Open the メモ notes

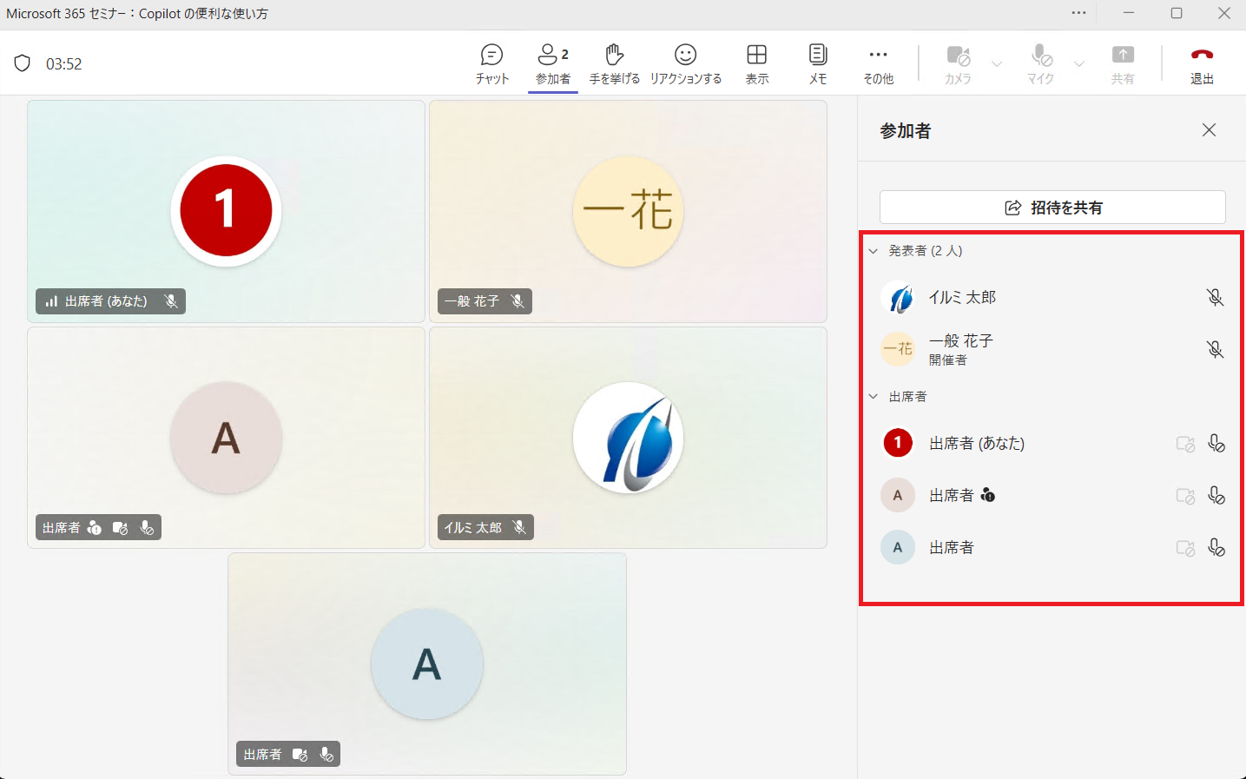(x=818, y=64)
